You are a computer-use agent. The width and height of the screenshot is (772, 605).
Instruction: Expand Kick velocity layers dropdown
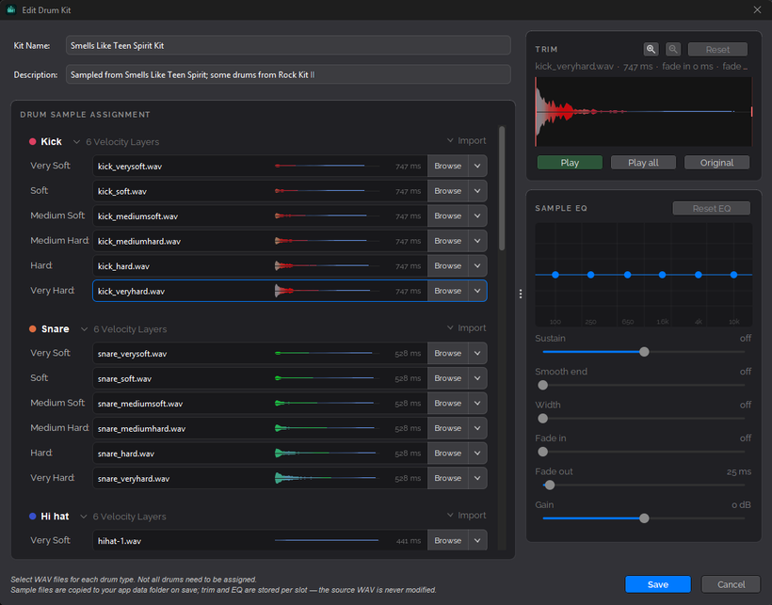point(76,142)
